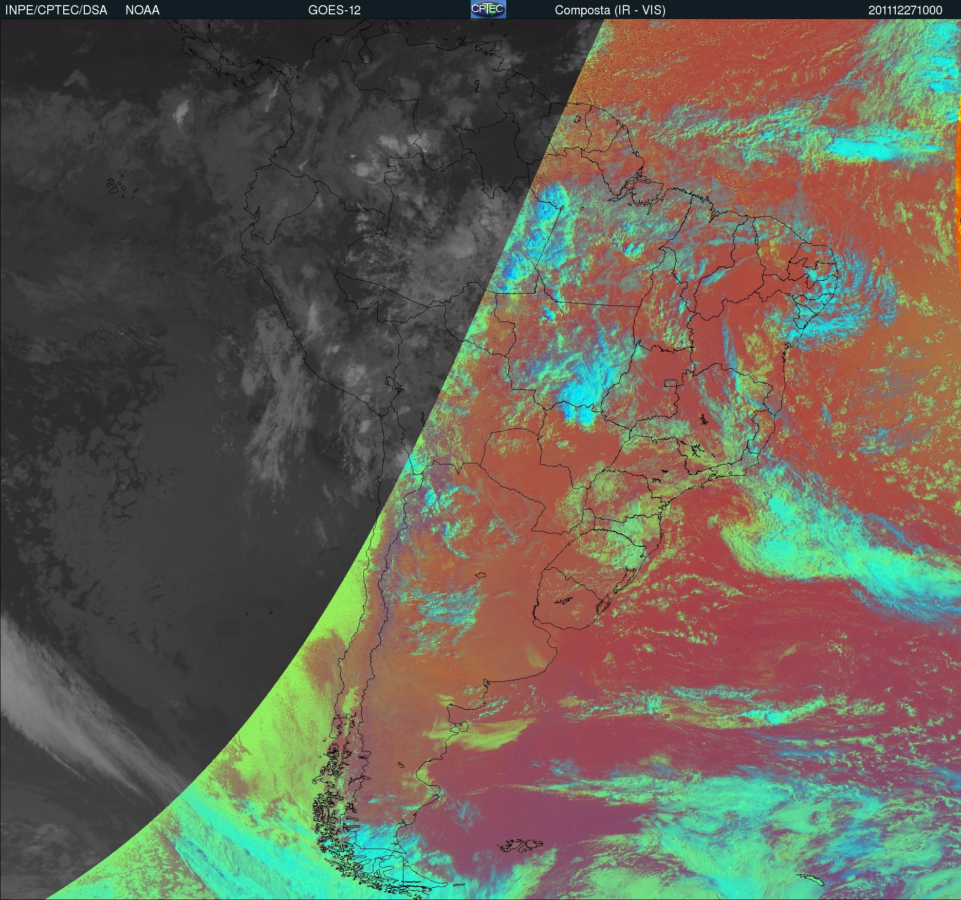Click the Composta (IR - VIS) title
Screen dimensions: 961x900
(x=610, y=10)
